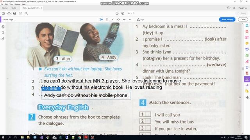Open the Window menu

click(x=17, y=4)
